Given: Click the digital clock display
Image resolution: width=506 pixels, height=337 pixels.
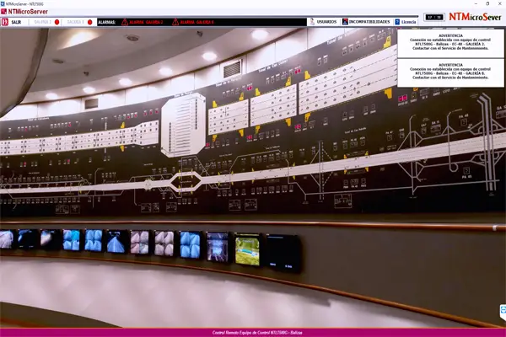Looking at the screenshot, I should (x=434, y=16).
